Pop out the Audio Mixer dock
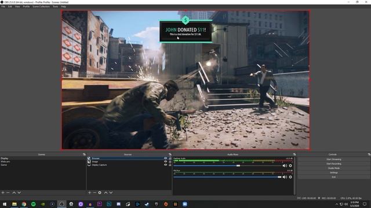The width and height of the screenshot is (371, 208). (x=294, y=154)
